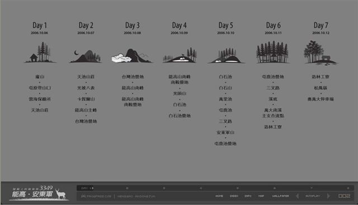This screenshot has width=358, height=205.
Task: Click the Day 6 heading
Action: click(274, 25)
